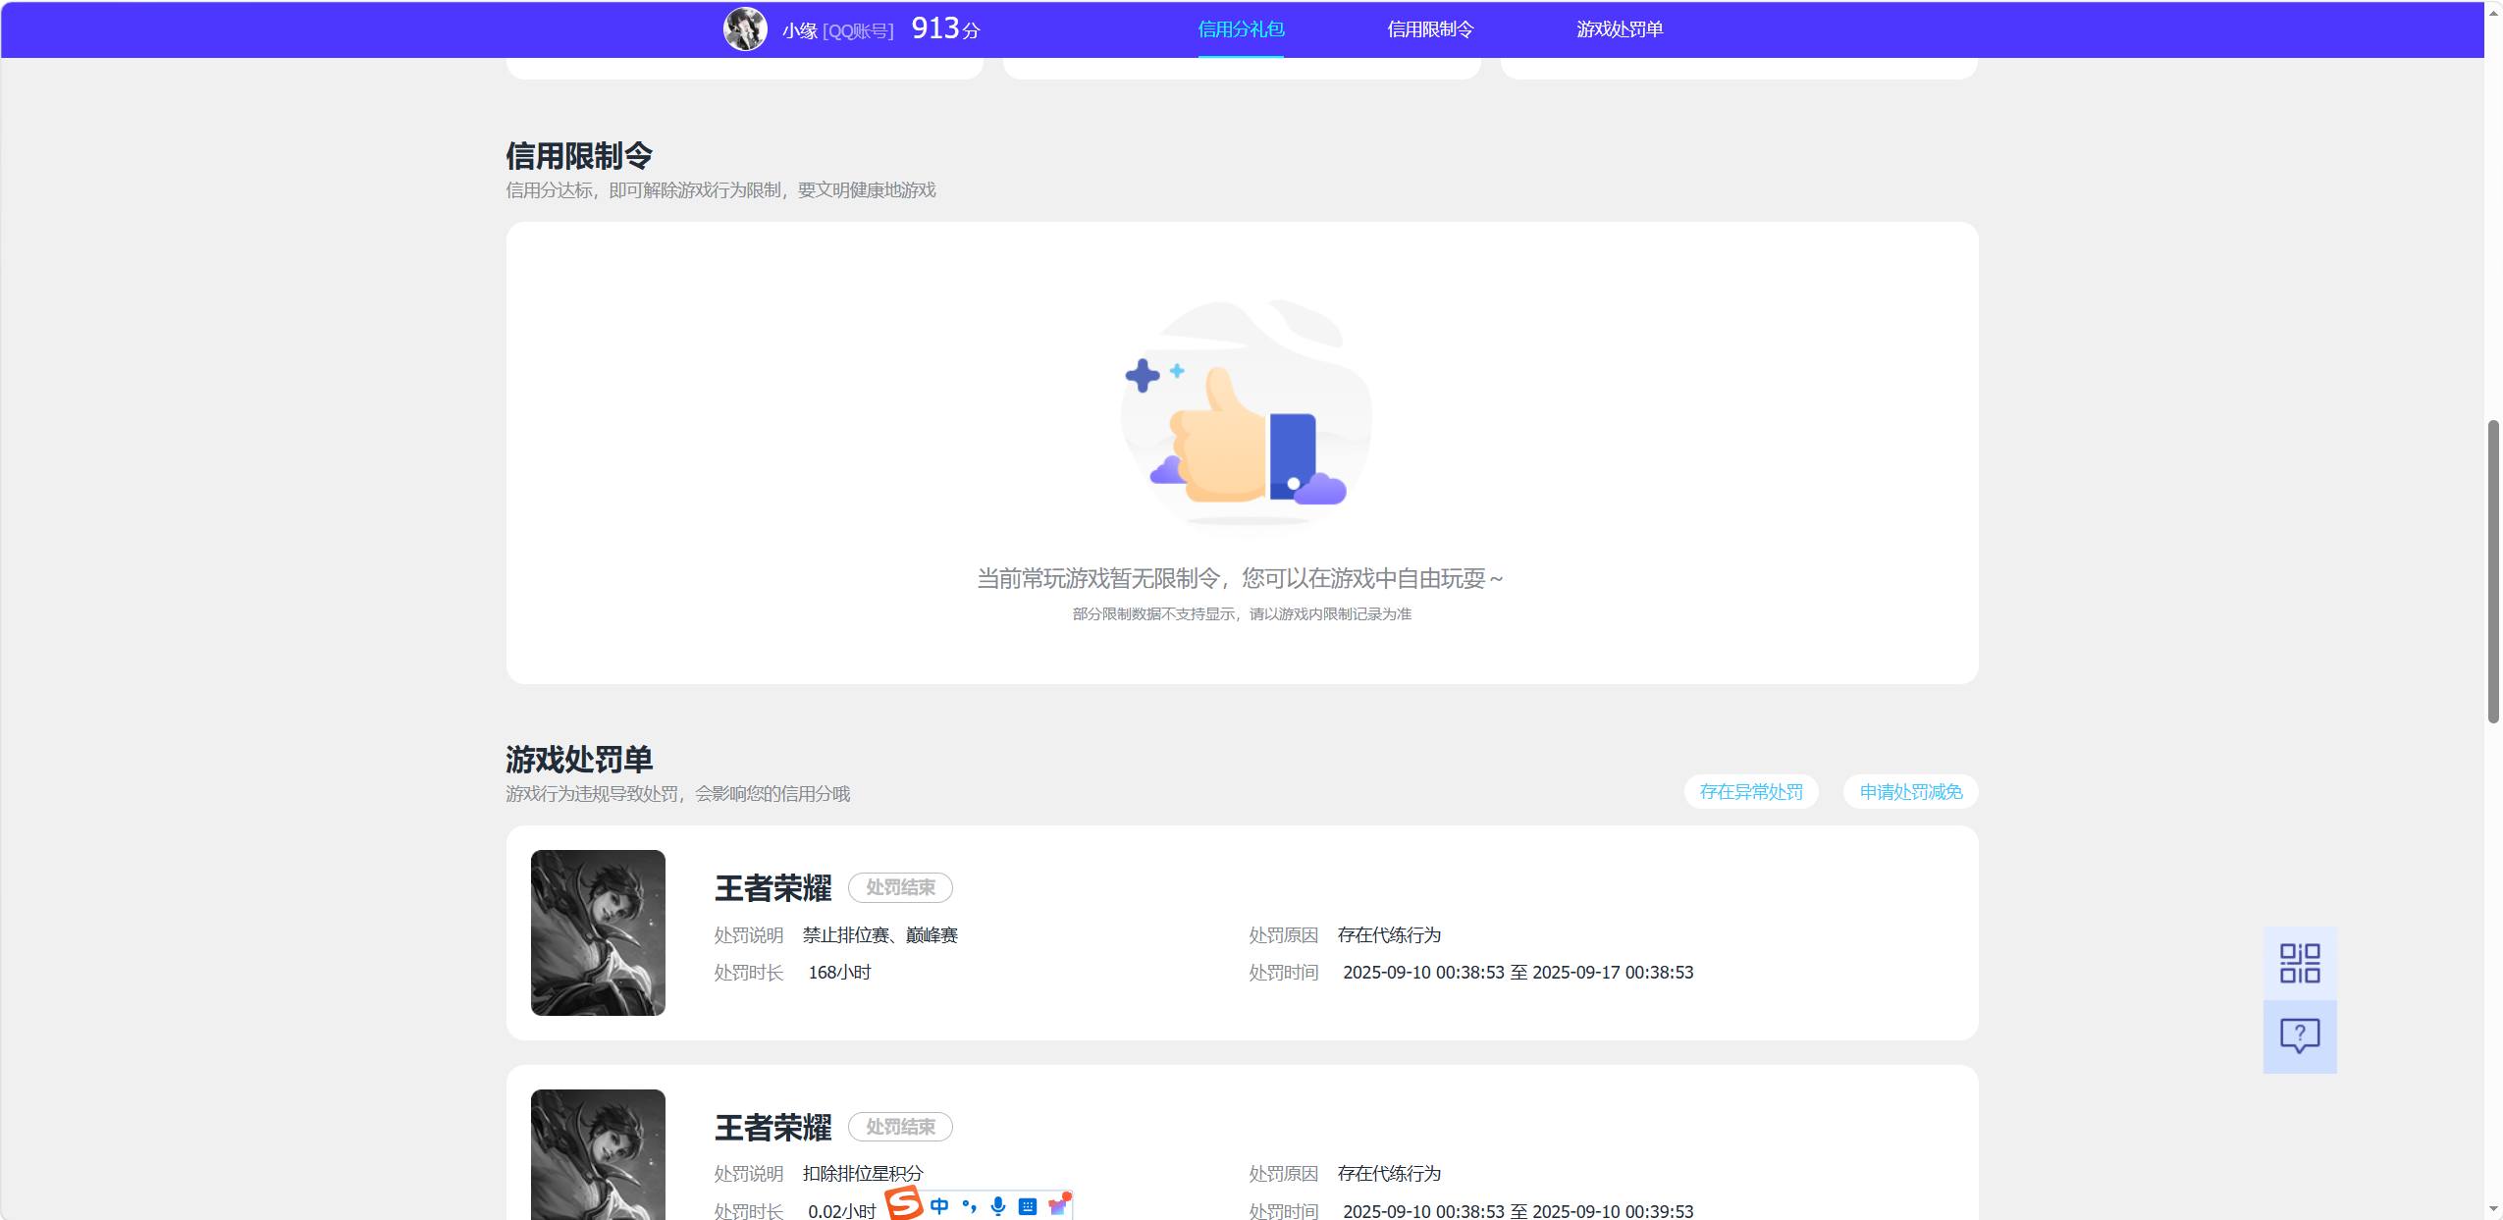Click the 存在异常处罚 button
2503x1220 pixels.
(x=1751, y=792)
